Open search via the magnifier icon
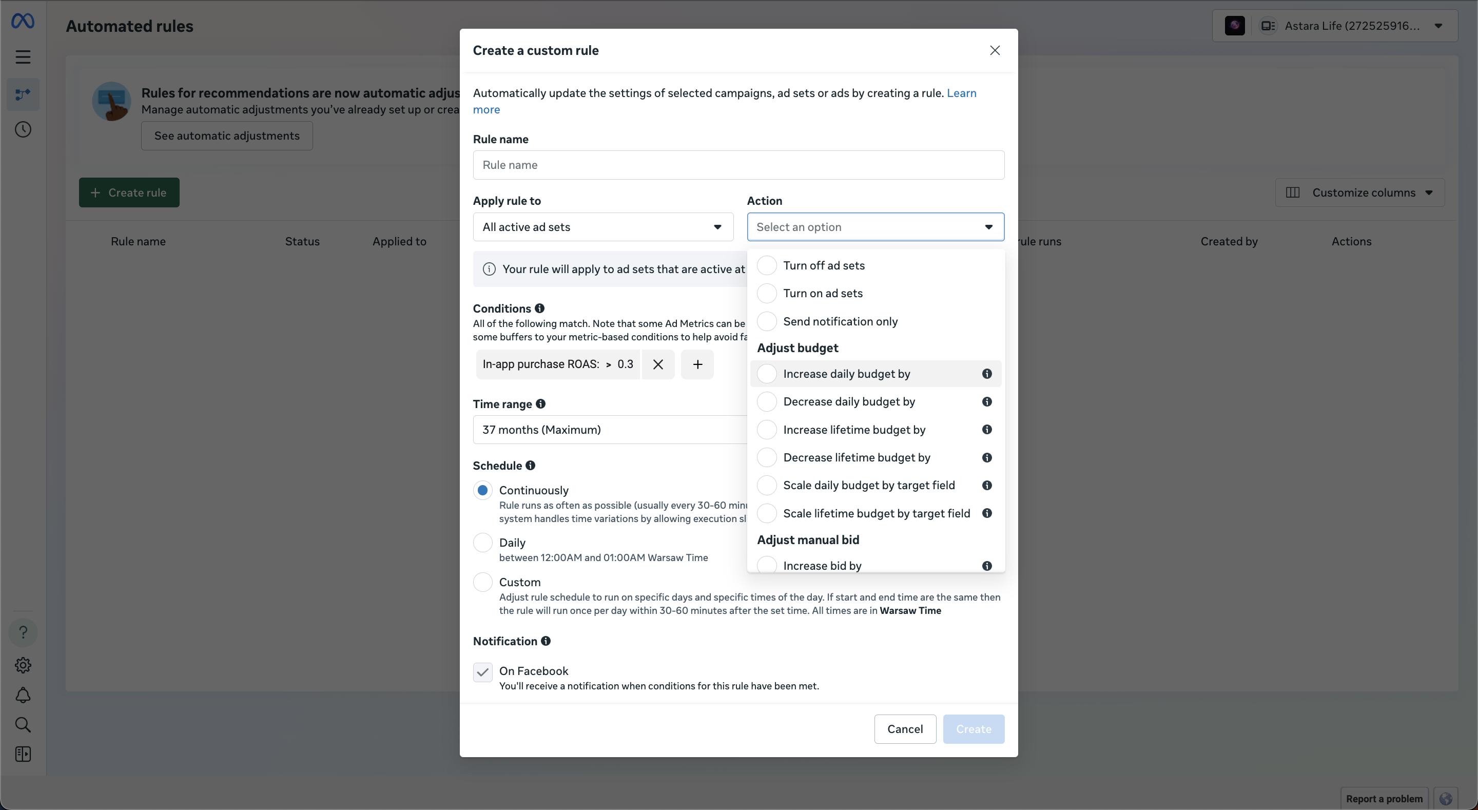 point(23,725)
